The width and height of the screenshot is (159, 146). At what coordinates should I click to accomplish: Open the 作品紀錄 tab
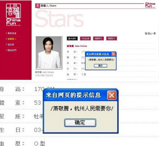pyautogui.click(x=85, y=38)
